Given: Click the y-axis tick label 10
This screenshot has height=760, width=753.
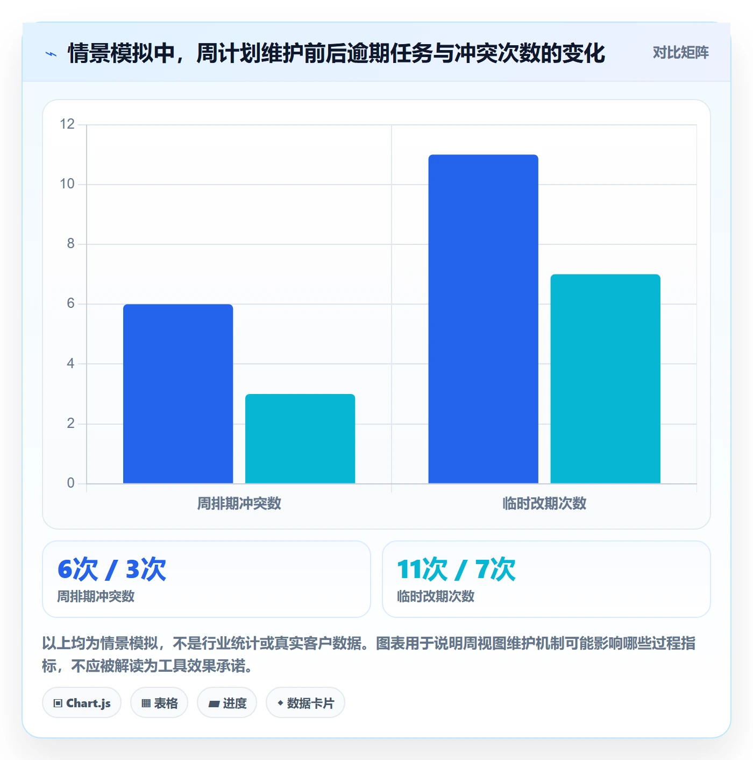Looking at the screenshot, I should pos(67,184).
